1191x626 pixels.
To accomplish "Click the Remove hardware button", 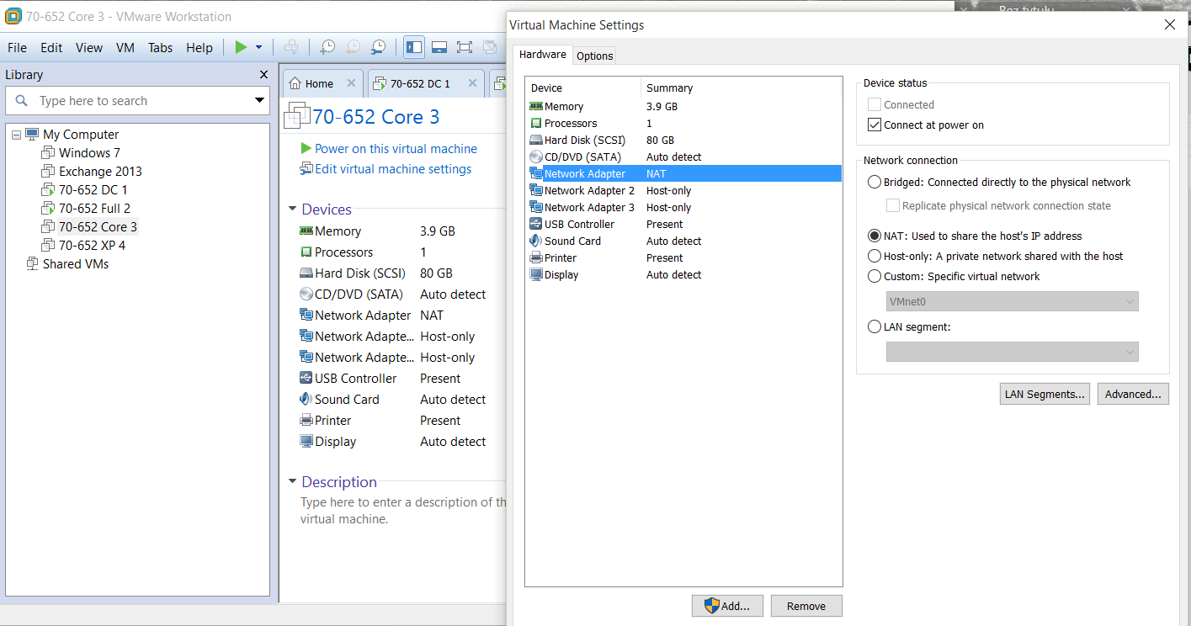I will tap(806, 606).
